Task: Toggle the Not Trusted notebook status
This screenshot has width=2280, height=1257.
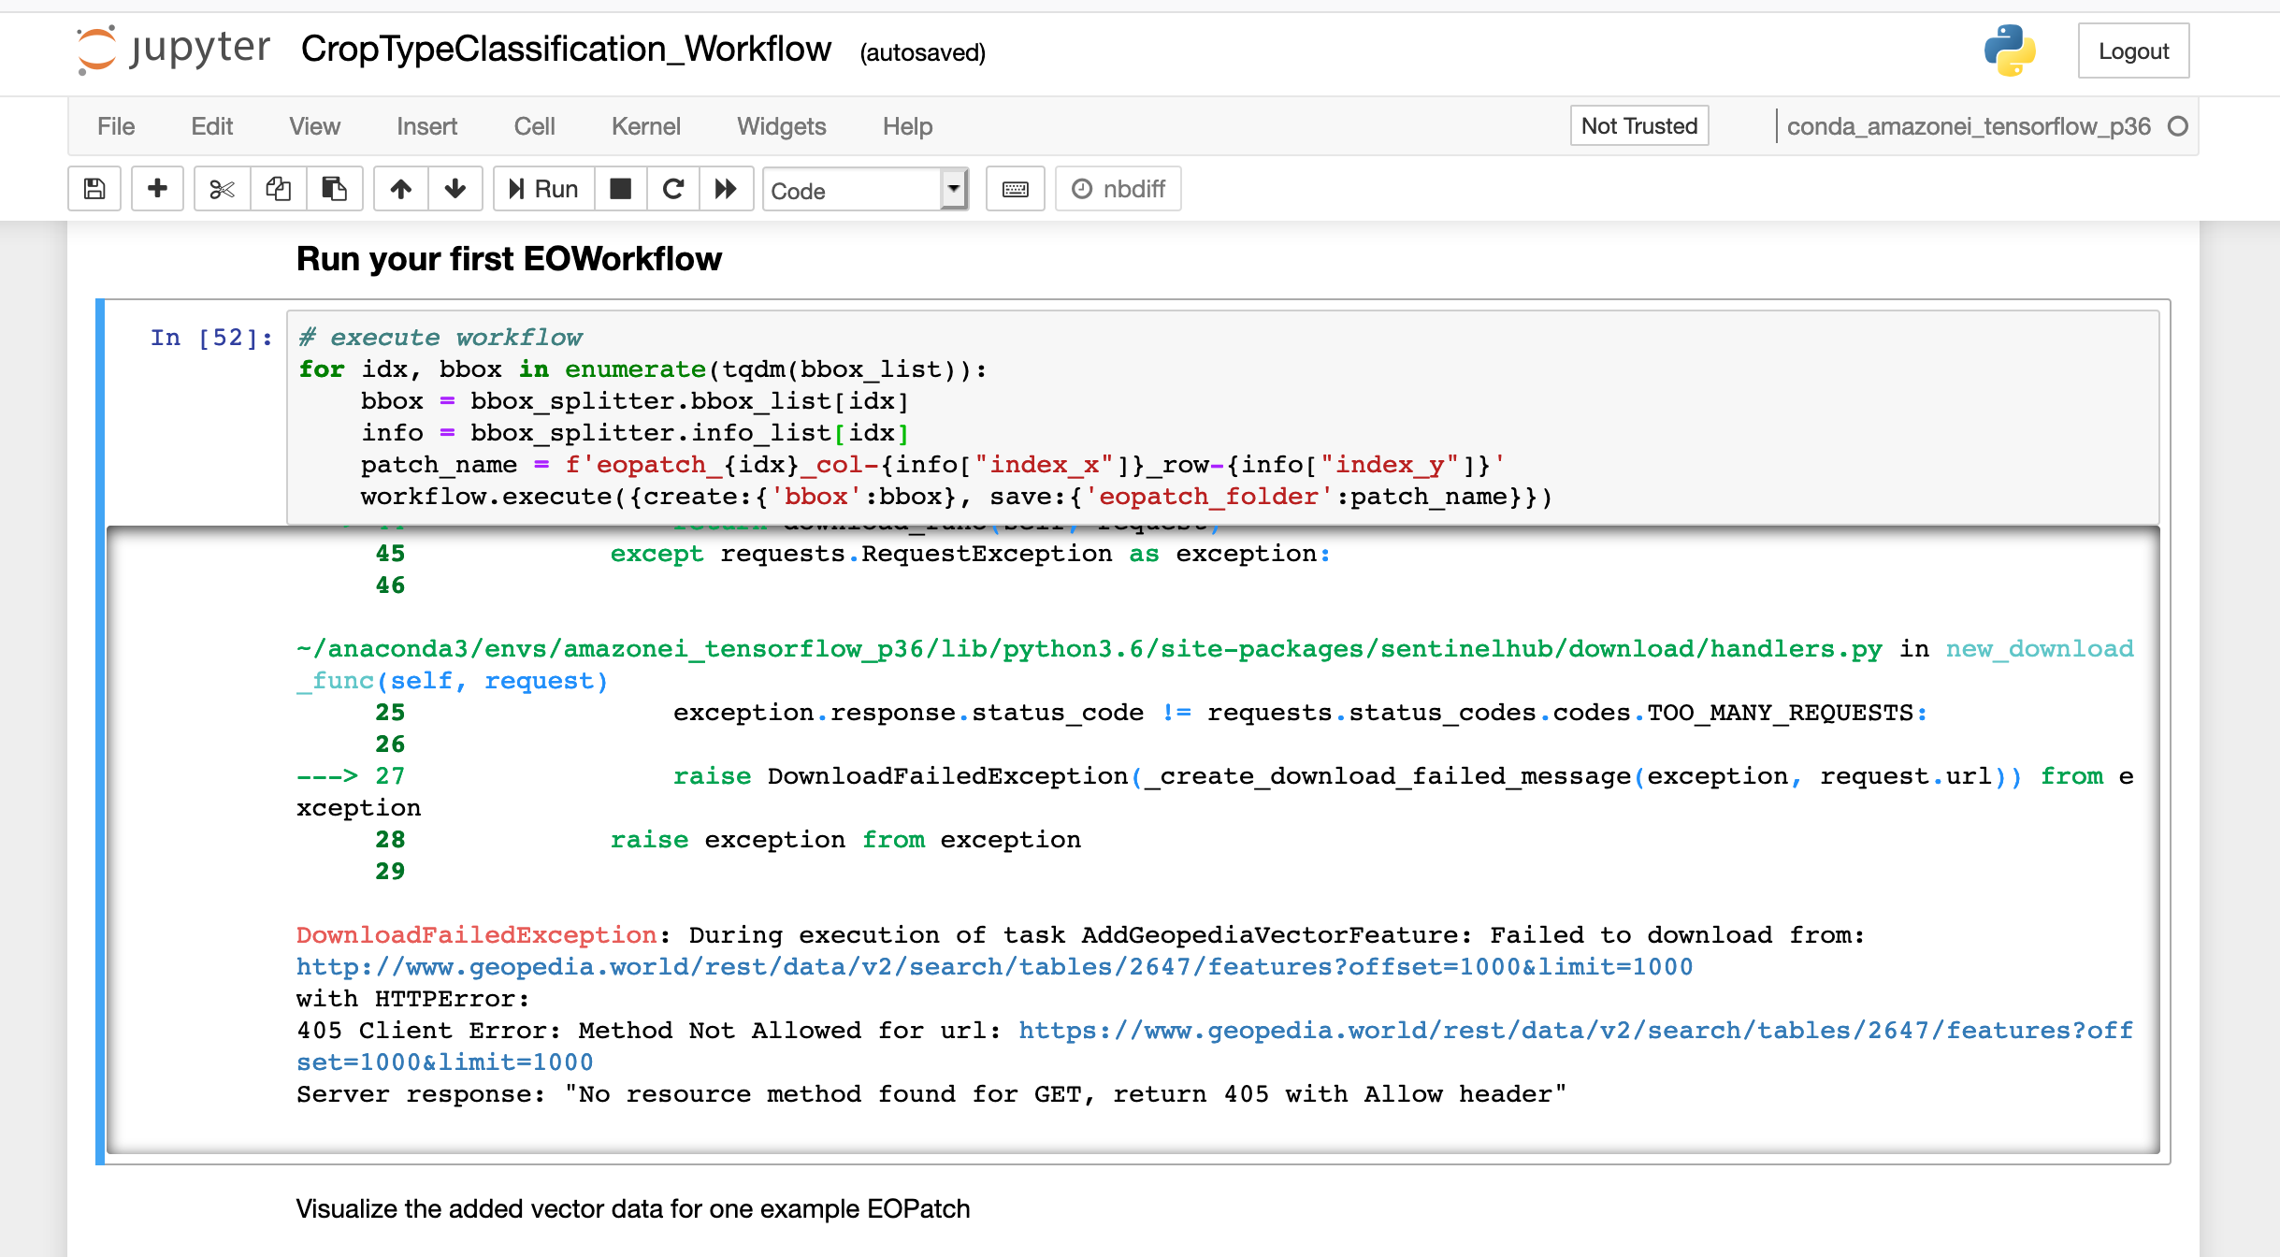Action: pyautogui.click(x=1638, y=125)
